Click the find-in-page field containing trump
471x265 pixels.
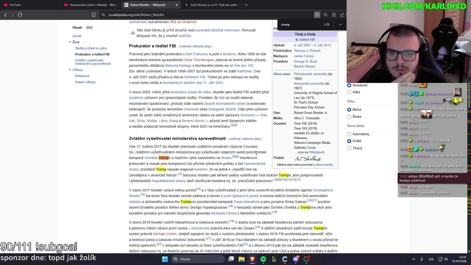[300, 24]
